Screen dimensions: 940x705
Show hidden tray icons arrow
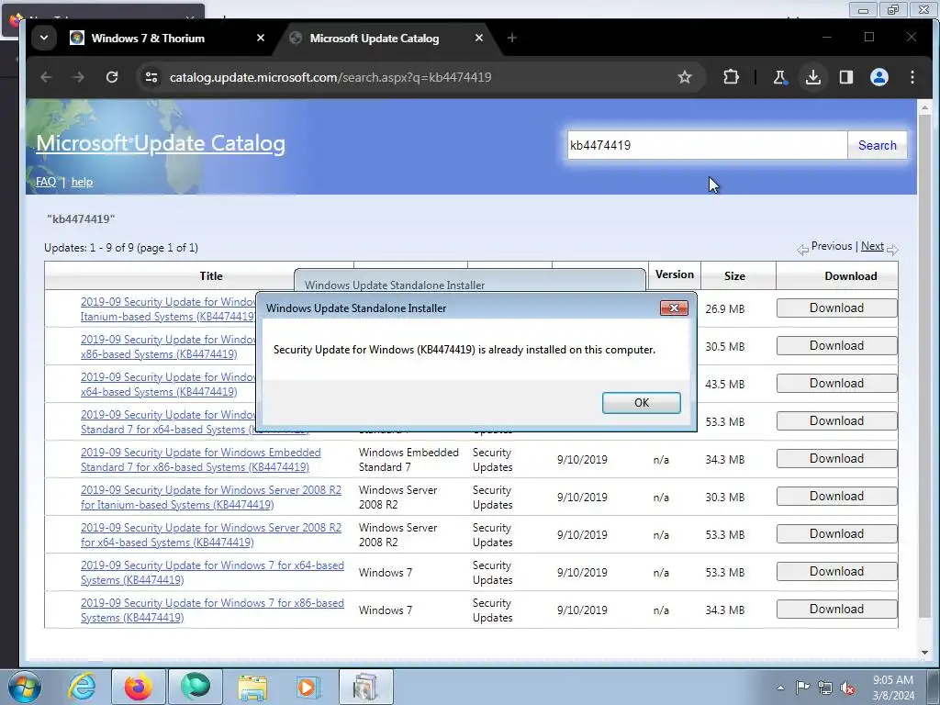tap(780, 688)
